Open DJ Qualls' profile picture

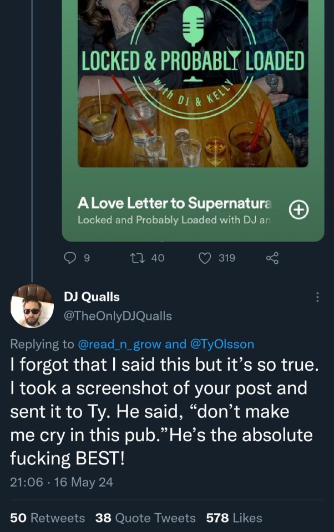(x=32, y=306)
